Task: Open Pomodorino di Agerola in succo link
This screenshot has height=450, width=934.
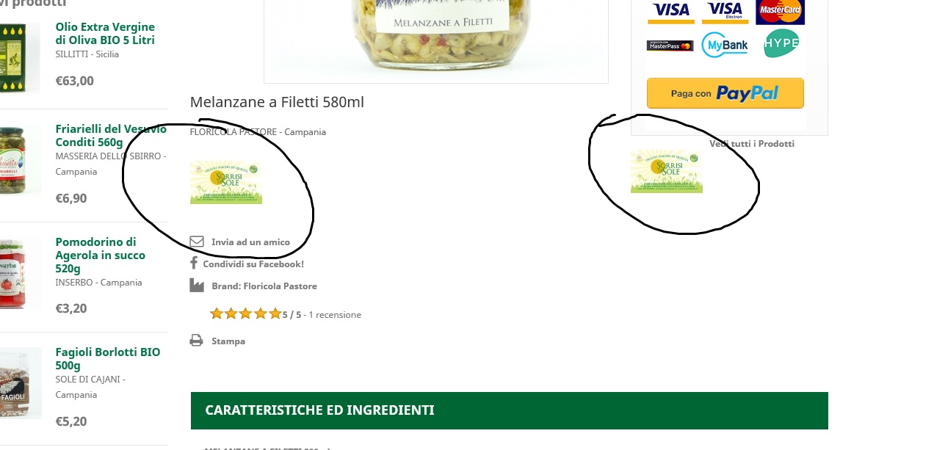Action: pyautogui.click(x=101, y=255)
